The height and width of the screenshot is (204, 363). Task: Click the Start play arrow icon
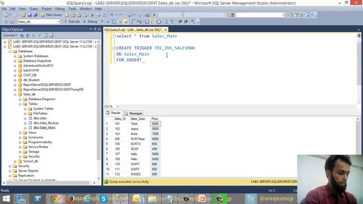154,15
